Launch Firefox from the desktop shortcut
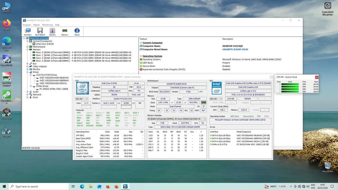 click(6, 25)
